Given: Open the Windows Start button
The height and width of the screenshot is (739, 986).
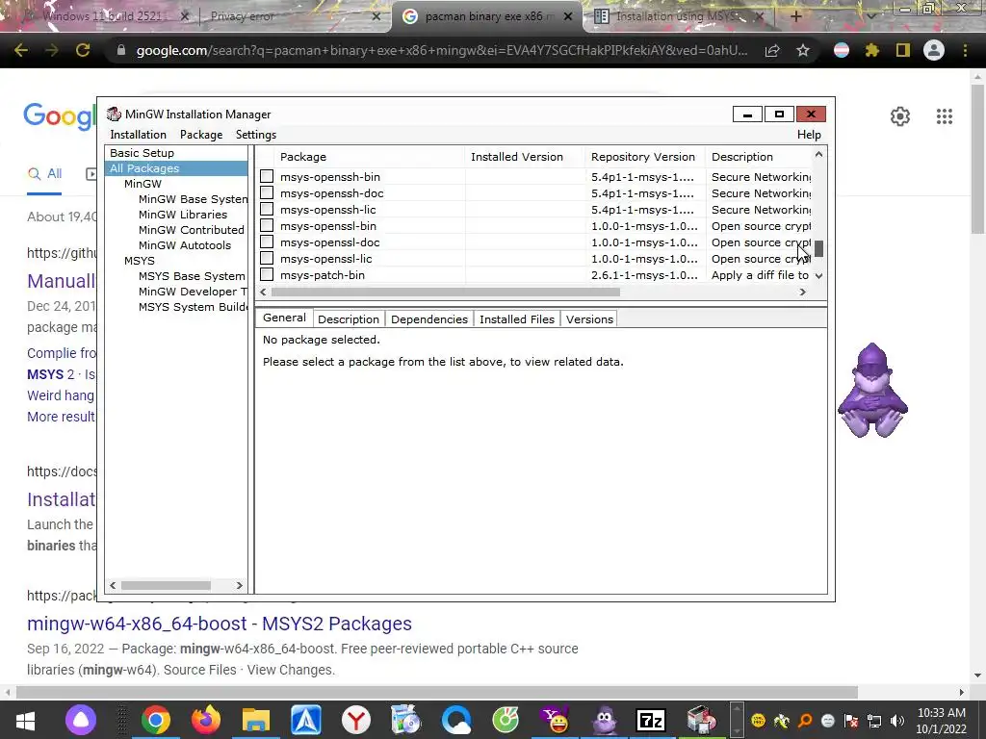Looking at the screenshot, I should [24, 720].
